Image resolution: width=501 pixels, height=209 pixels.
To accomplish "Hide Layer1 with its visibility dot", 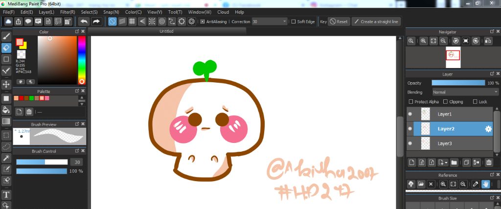I will point(410,114).
